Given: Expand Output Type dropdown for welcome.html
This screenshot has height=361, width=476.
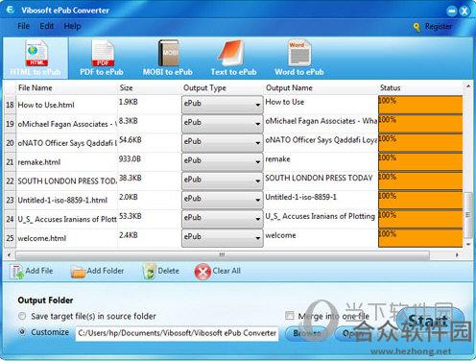Looking at the screenshot, I should [223, 237].
